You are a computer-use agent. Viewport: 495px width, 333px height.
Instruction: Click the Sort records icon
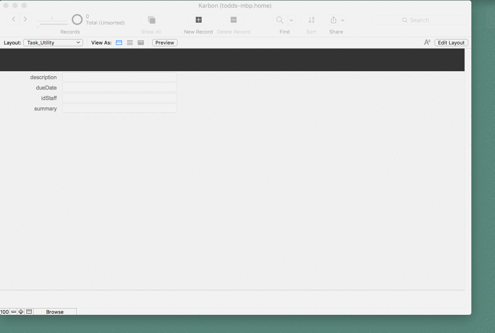[x=311, y=20]
